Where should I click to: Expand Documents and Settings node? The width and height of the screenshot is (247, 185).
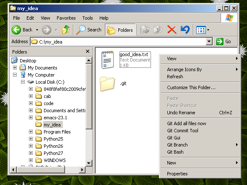point(31,110)
